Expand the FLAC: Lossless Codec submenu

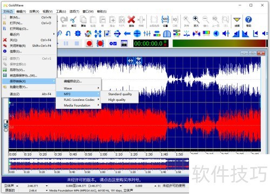[78, 100]
